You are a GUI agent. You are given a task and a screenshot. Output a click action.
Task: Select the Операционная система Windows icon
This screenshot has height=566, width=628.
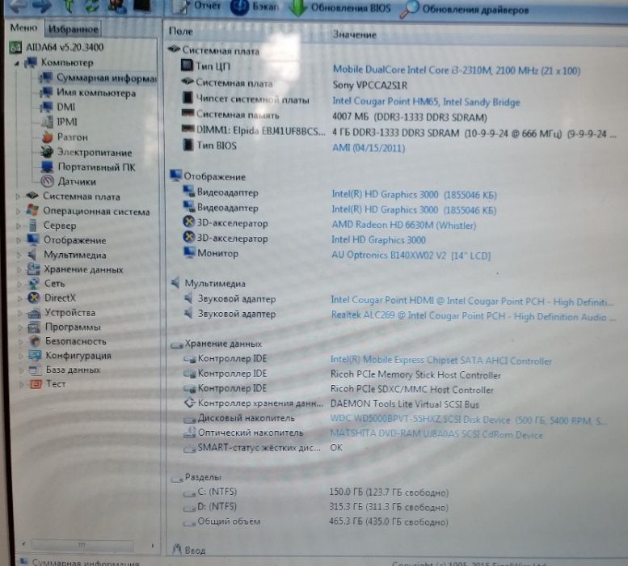pos(32,210)
